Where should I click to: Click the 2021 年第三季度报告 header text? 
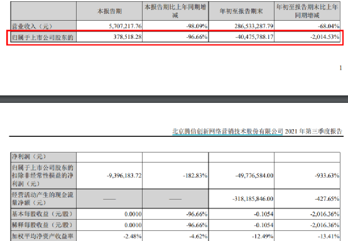313,131
